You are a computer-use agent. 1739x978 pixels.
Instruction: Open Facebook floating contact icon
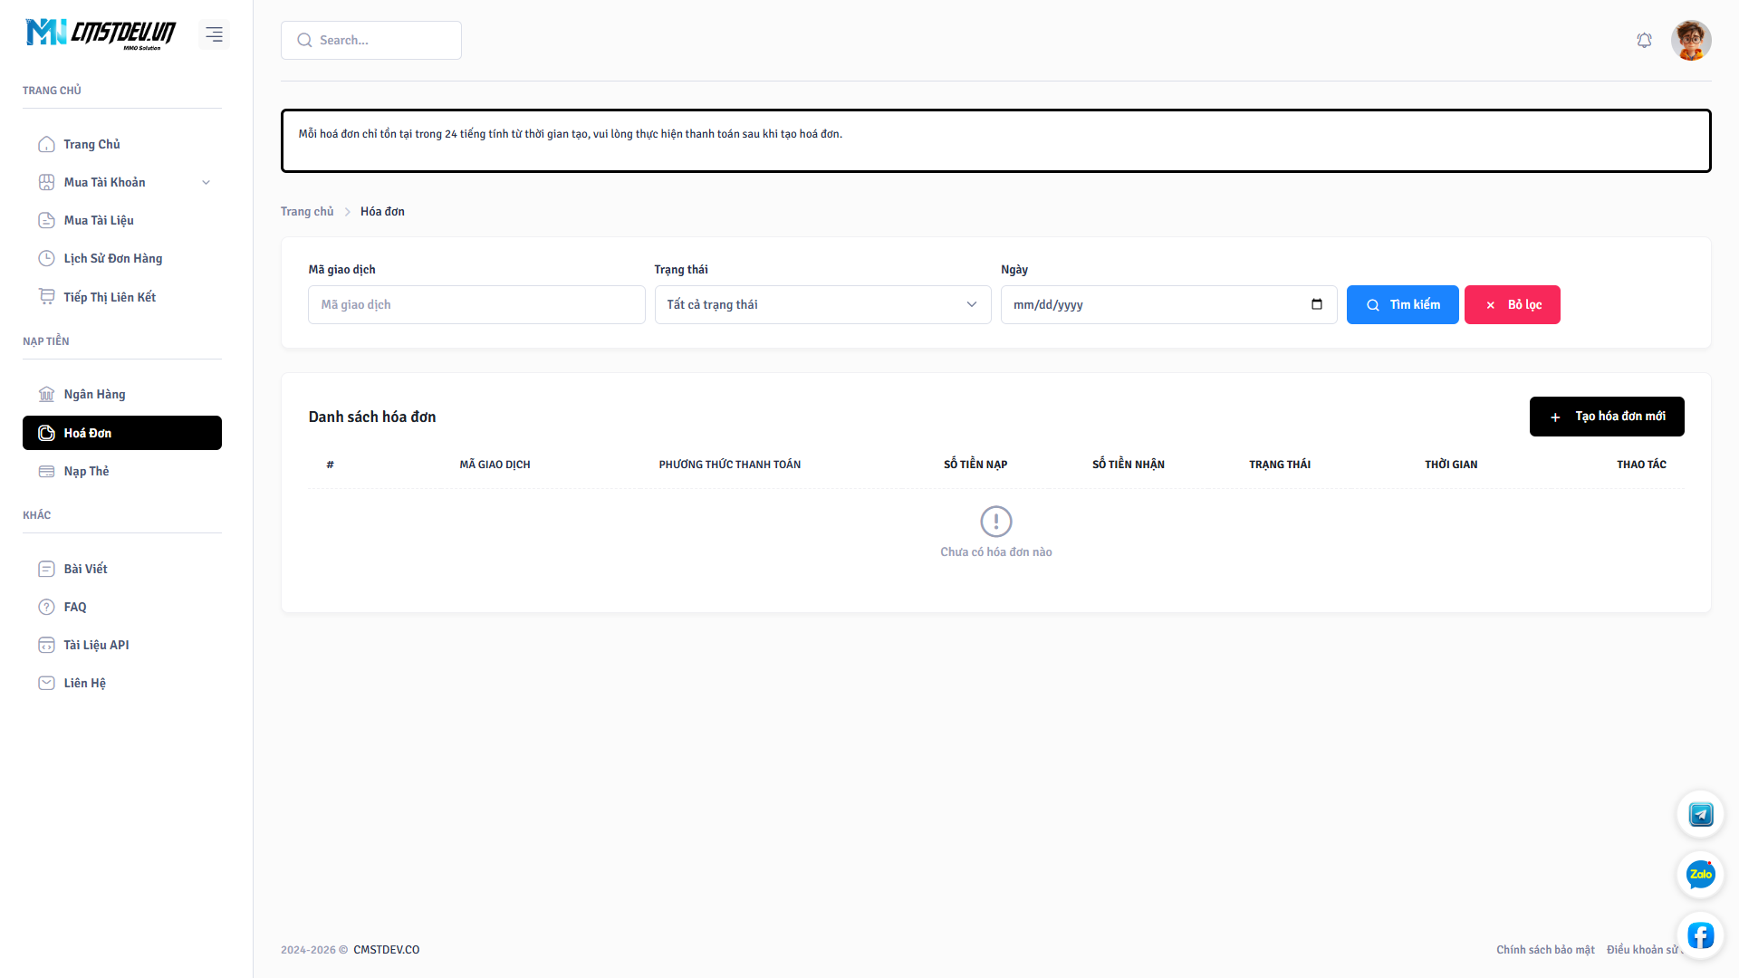(x=1700, y=935)
